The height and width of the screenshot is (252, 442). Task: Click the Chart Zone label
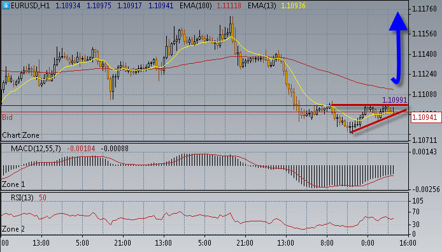point(20,135)
